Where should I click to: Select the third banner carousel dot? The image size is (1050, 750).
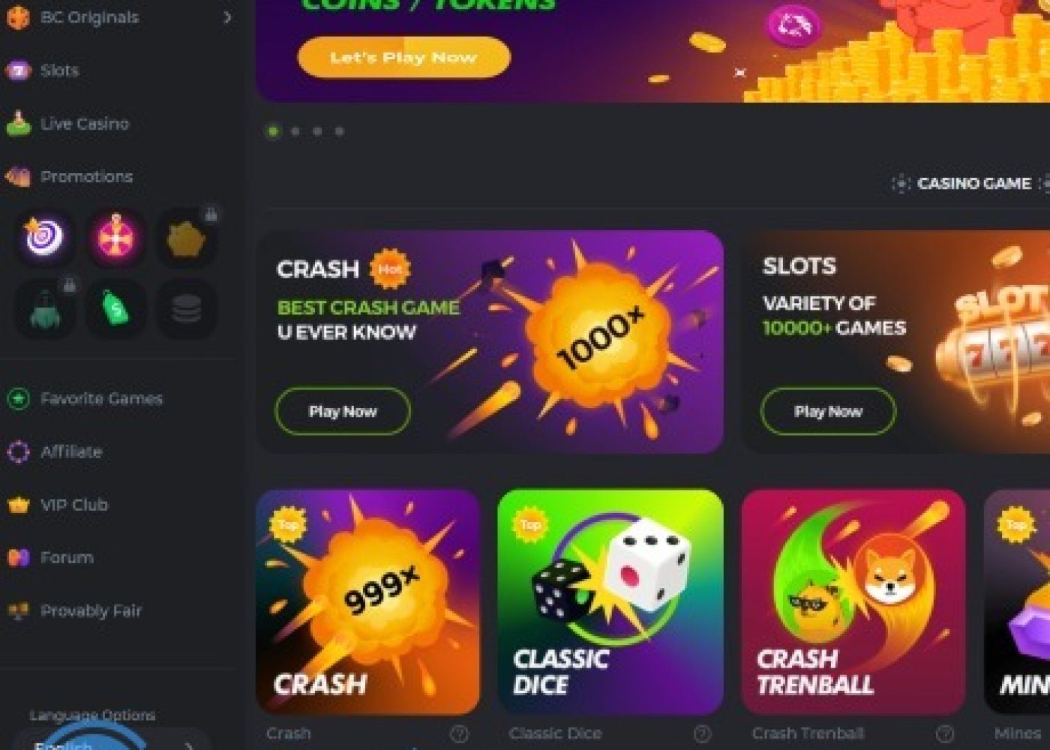click(x=317, y=131)
